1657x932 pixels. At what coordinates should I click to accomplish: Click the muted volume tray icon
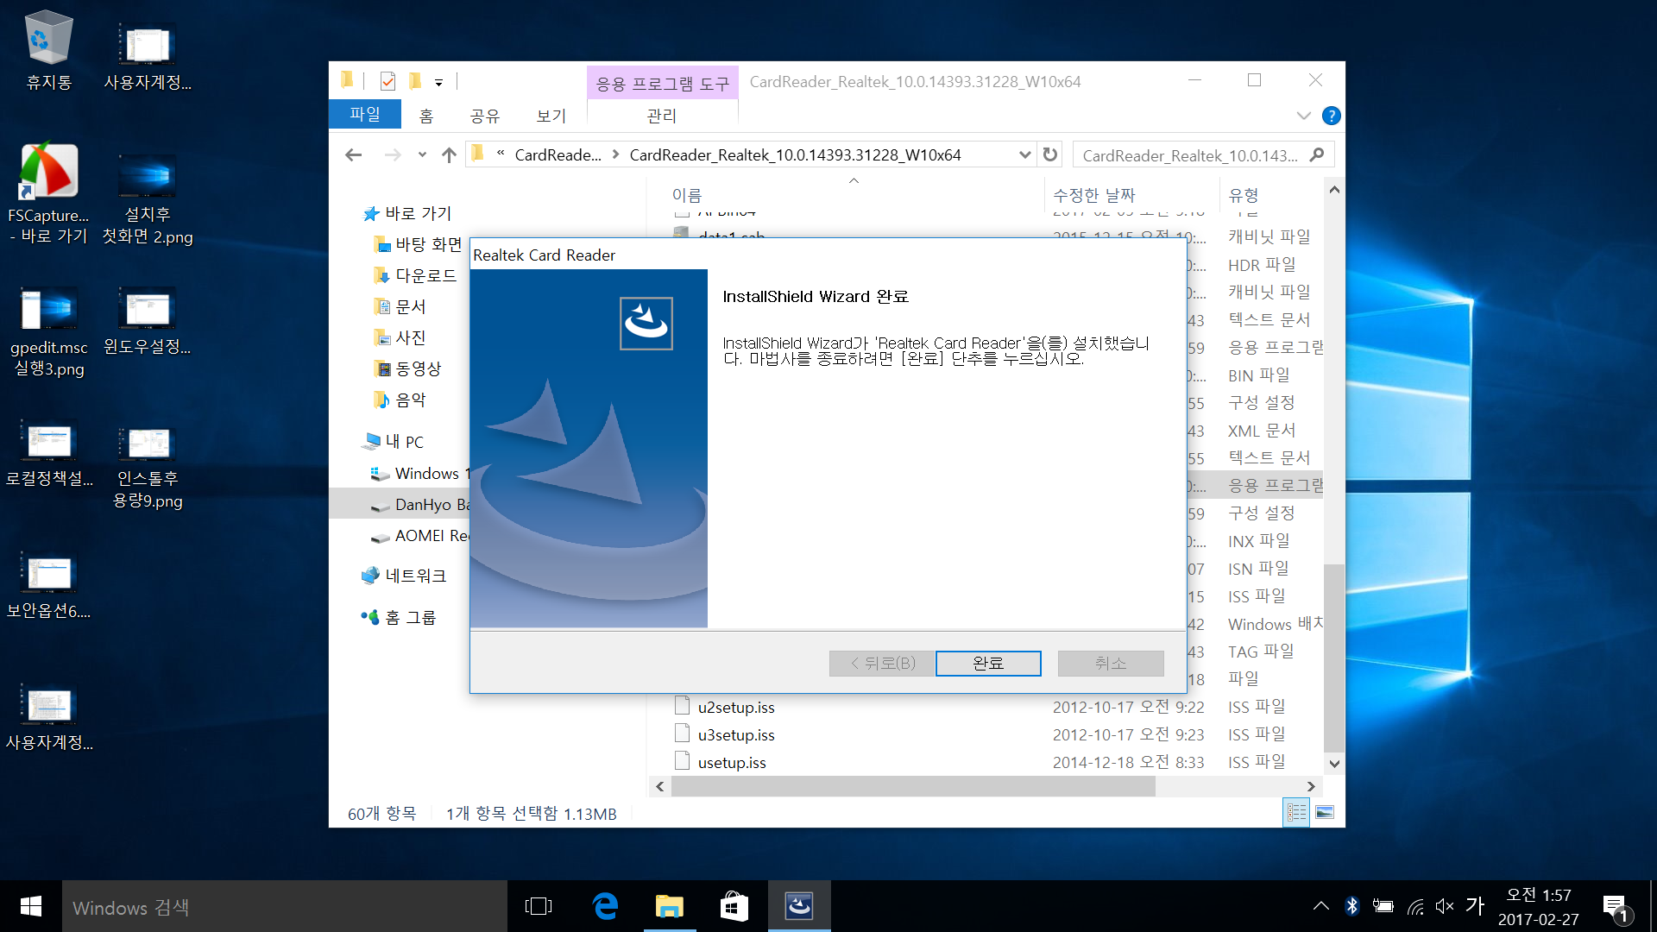tap(1444, 906)
